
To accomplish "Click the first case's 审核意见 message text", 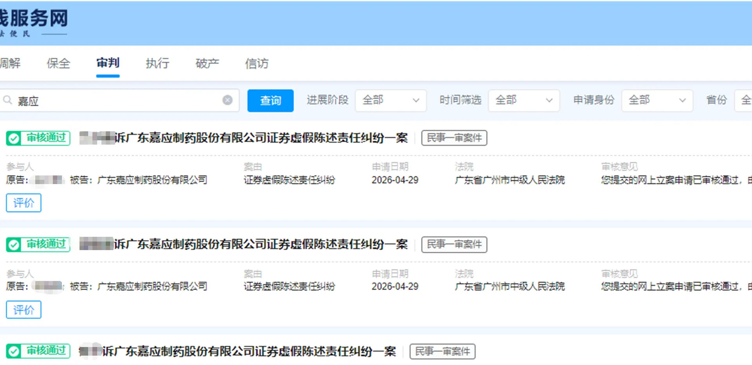I will point(676,180).
